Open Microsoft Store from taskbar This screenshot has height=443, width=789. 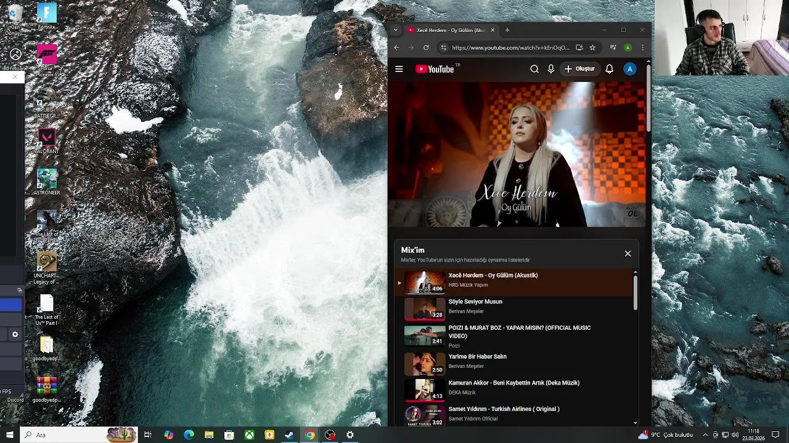pyautogui.click(x=229, y=435)
